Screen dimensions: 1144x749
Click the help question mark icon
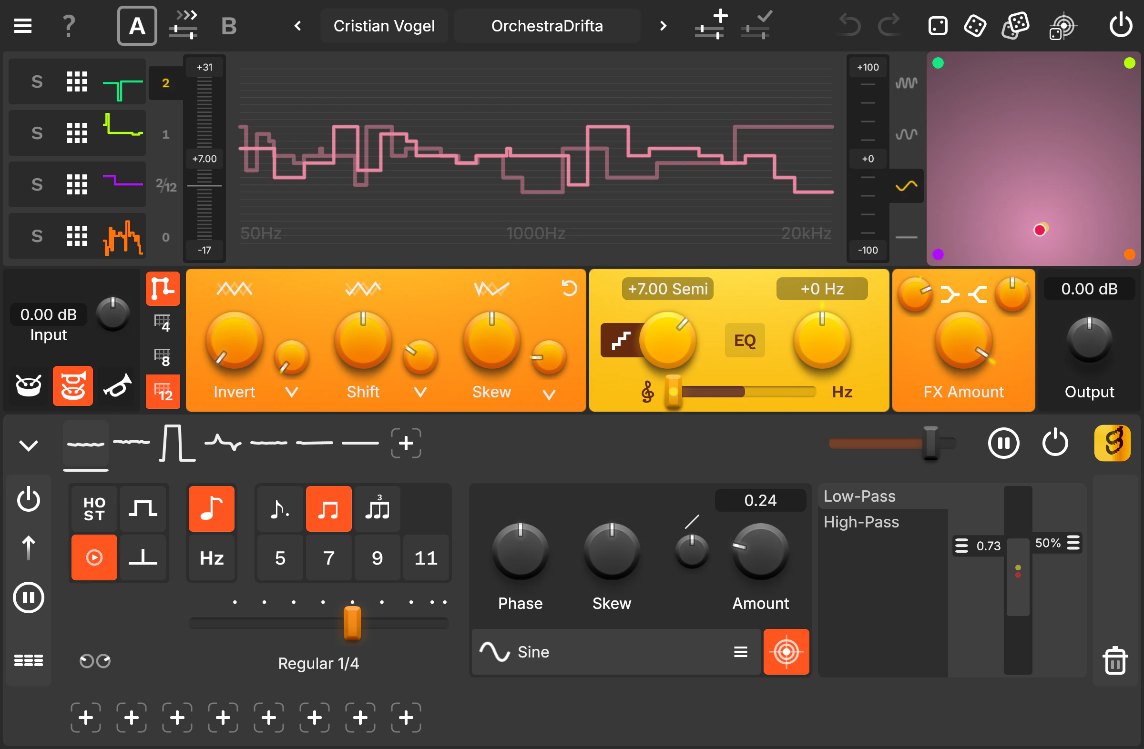pos(68,25)
